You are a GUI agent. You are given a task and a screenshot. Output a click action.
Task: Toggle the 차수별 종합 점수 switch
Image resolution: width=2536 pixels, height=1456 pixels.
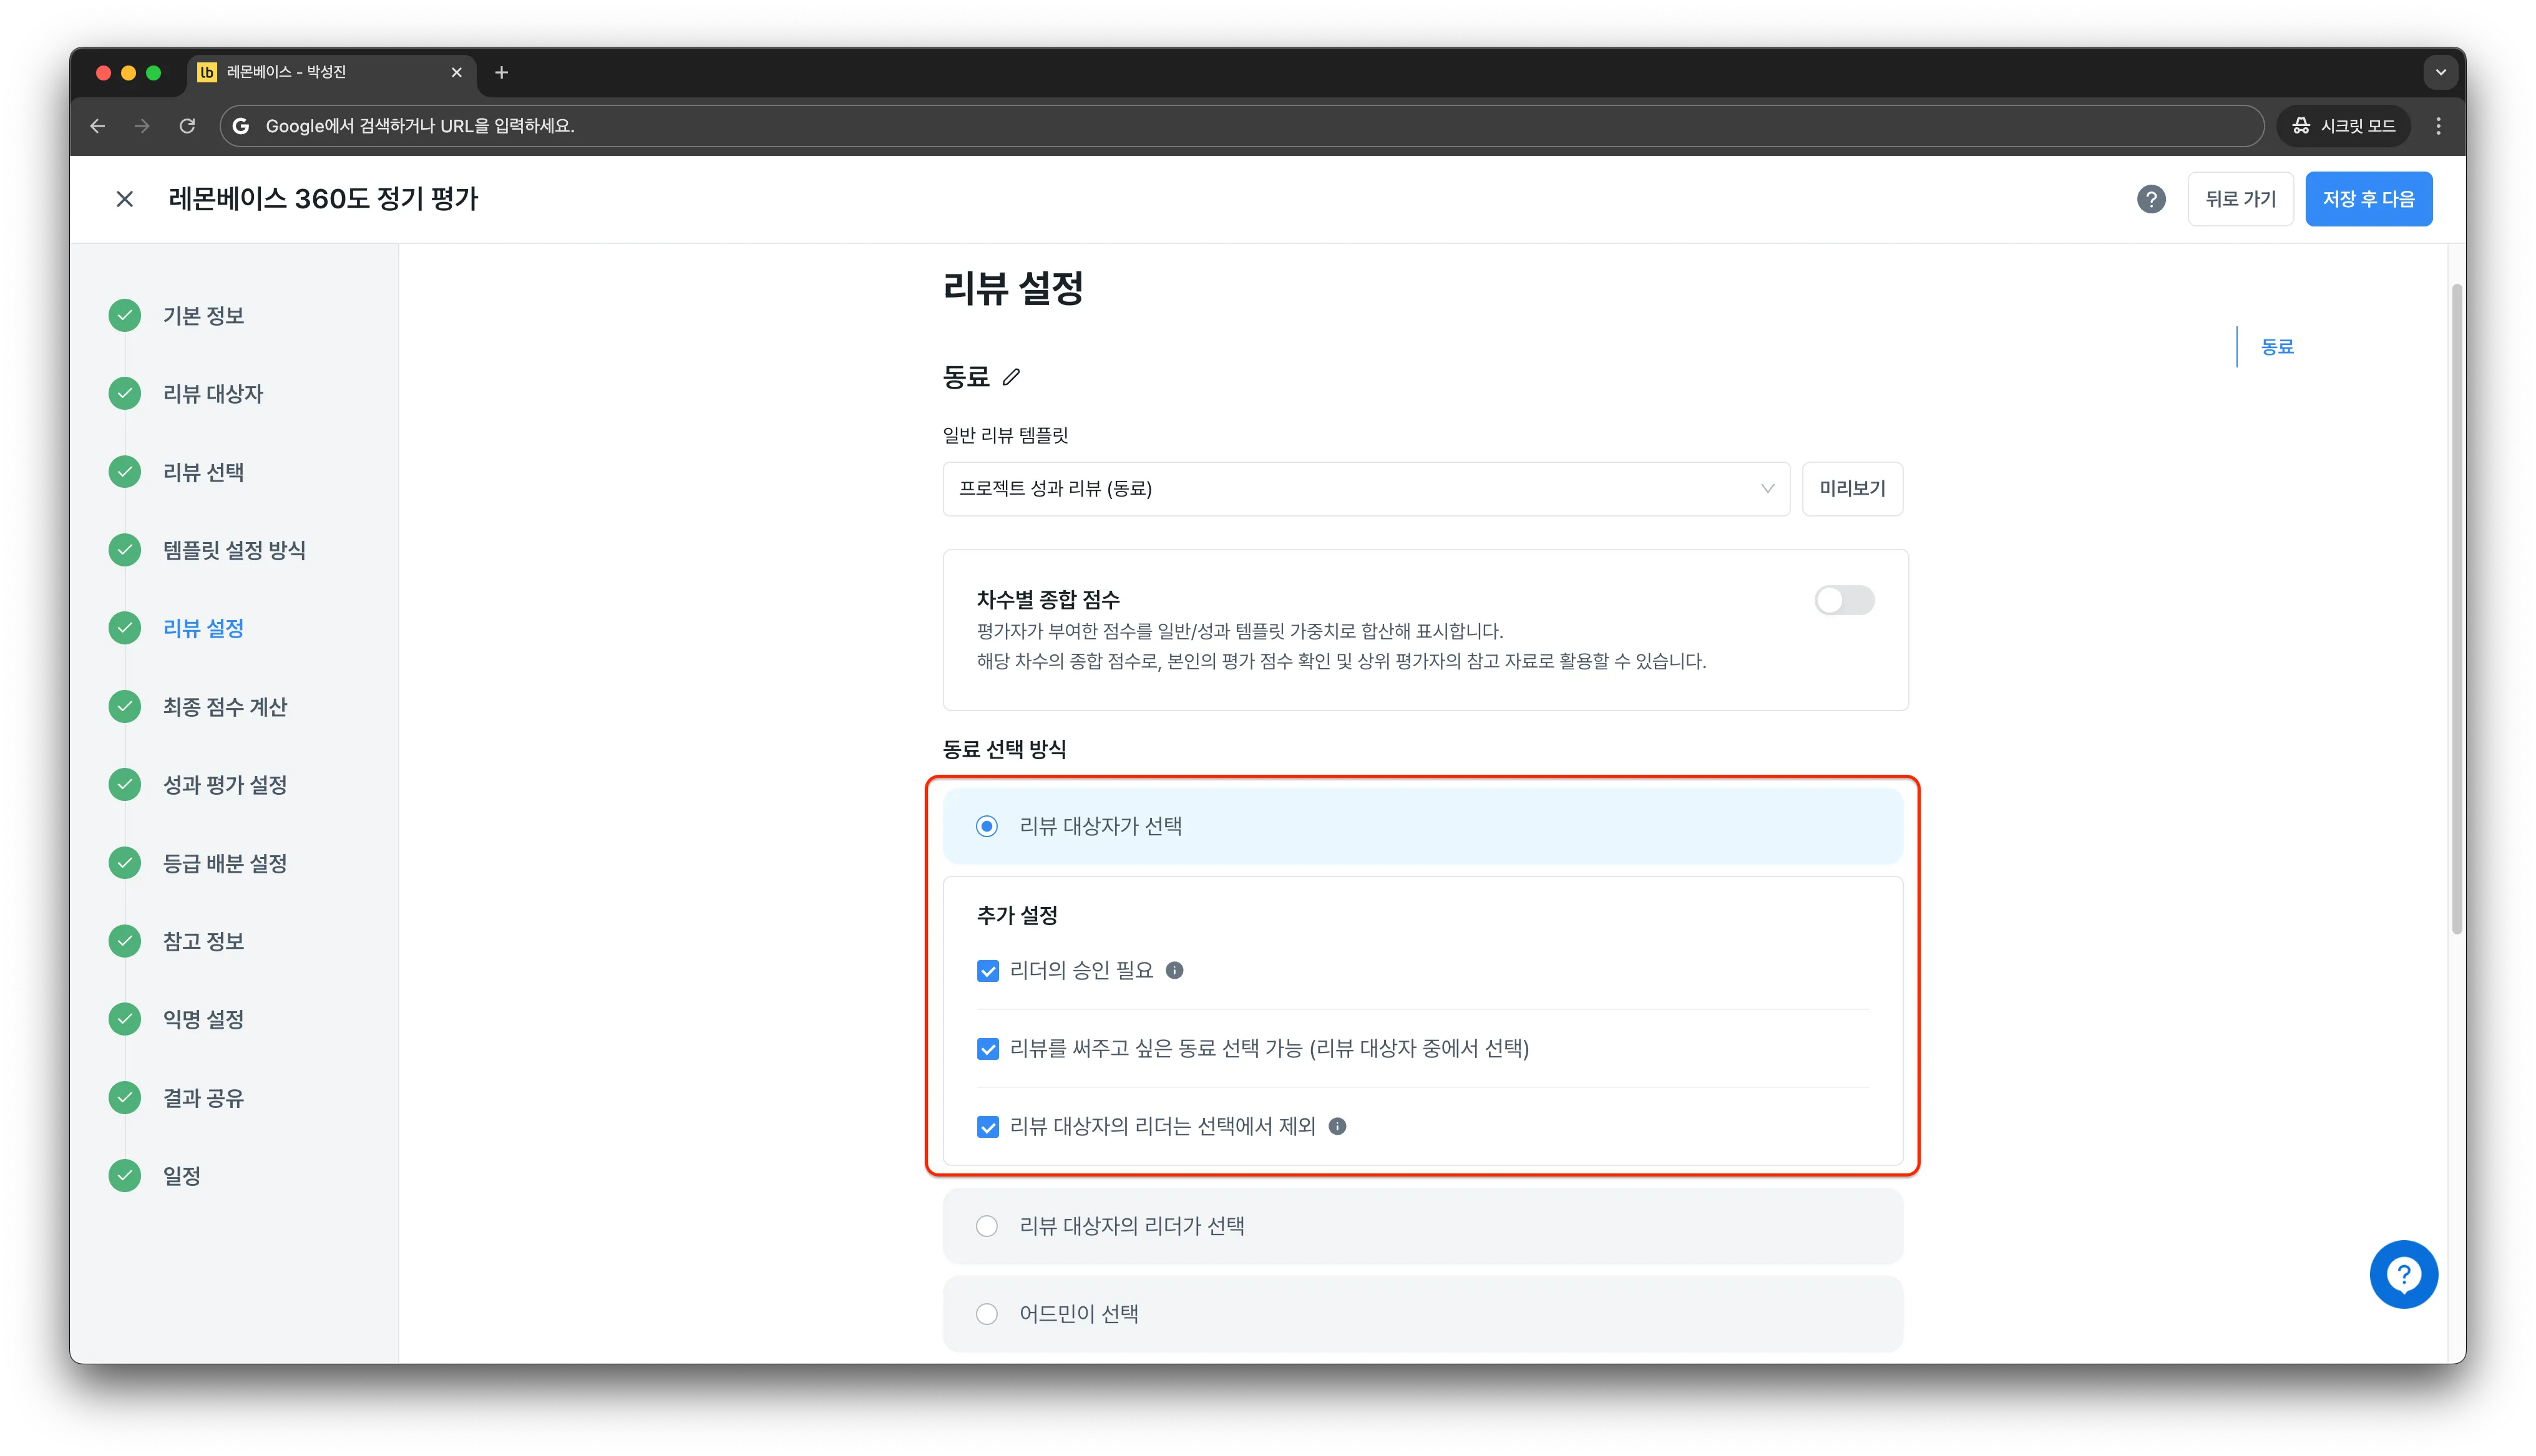[x=1844, y=600]
